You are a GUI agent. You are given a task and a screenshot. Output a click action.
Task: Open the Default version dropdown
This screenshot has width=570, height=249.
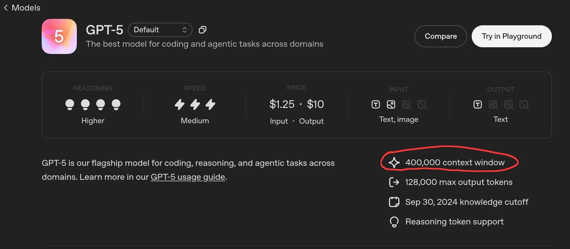[160, 30]
